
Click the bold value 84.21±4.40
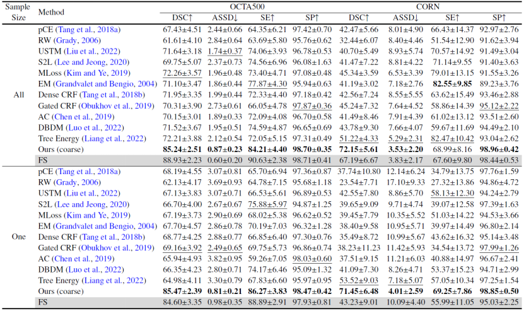267,150
